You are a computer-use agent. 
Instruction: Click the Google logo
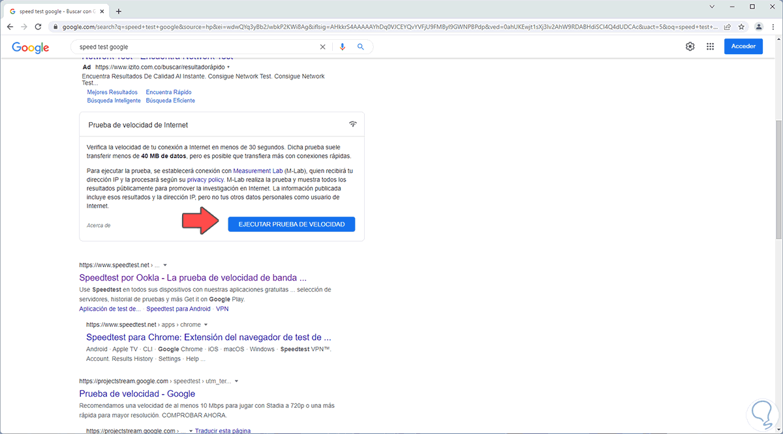click(x=31, y=48)
